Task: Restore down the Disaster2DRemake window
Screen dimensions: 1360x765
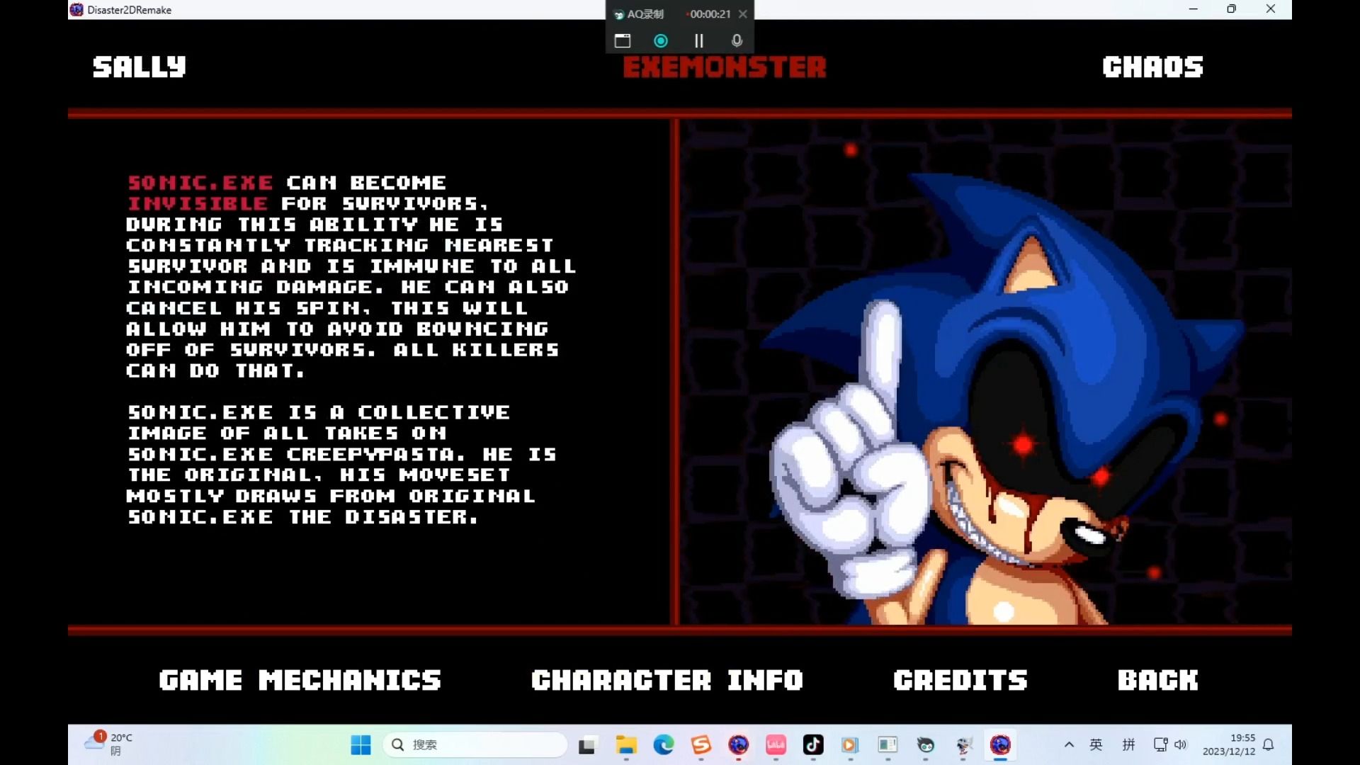Action: (1231, 9)
